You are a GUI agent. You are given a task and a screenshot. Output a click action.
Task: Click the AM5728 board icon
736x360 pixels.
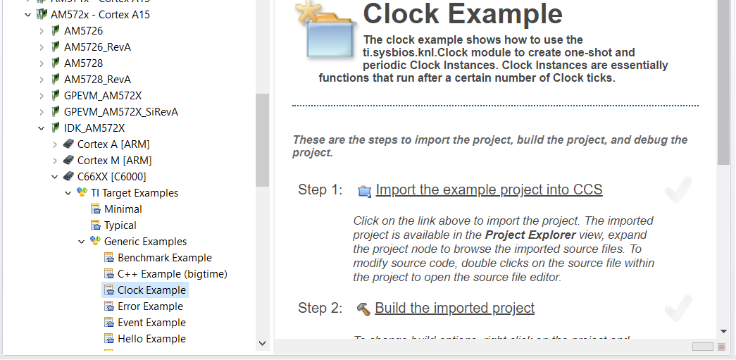(x=56, y=63)
